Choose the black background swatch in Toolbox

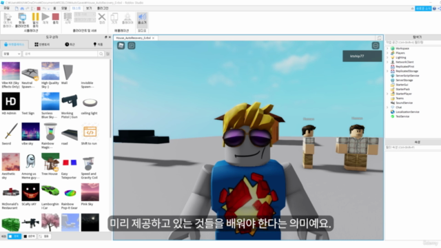pos(29,236)
